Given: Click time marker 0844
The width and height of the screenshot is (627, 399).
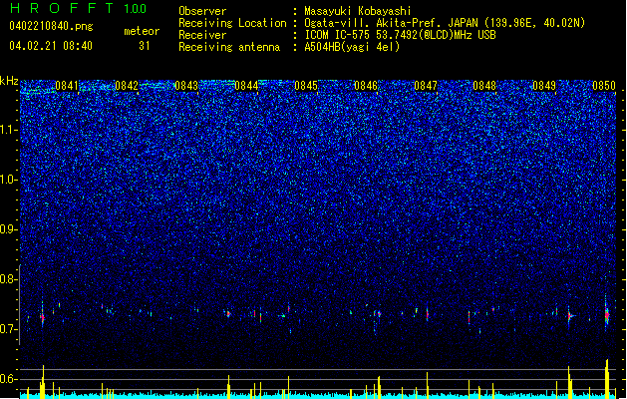Looking at the screenshot, I should [x=246, y=86].
